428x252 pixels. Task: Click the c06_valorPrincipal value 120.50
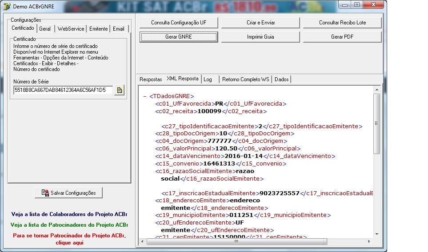tap(226, 149)
